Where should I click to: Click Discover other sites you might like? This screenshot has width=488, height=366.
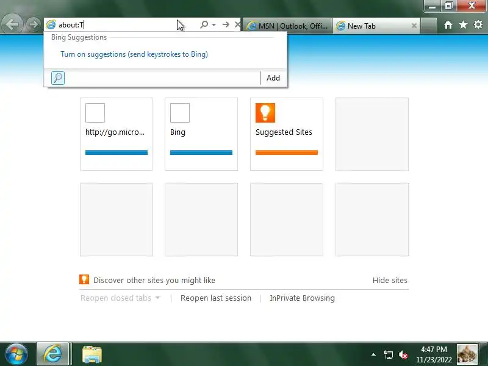[154, 281]
